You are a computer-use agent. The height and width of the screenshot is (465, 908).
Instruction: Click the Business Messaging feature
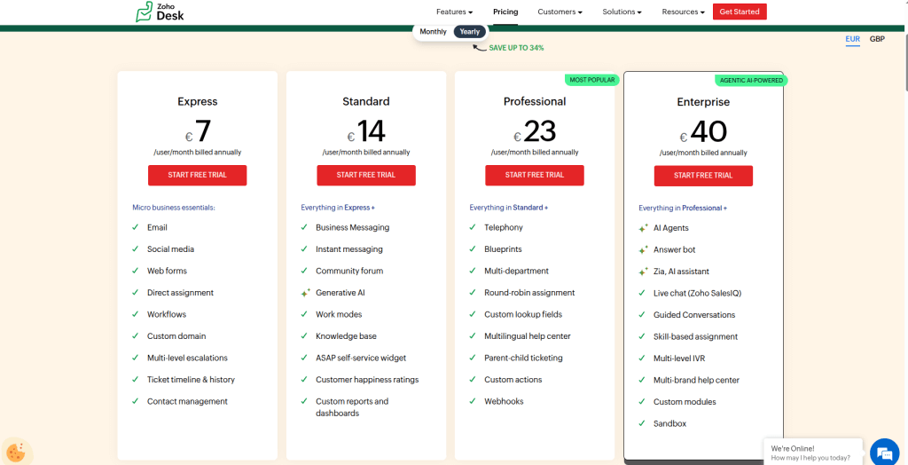point(352,227)
